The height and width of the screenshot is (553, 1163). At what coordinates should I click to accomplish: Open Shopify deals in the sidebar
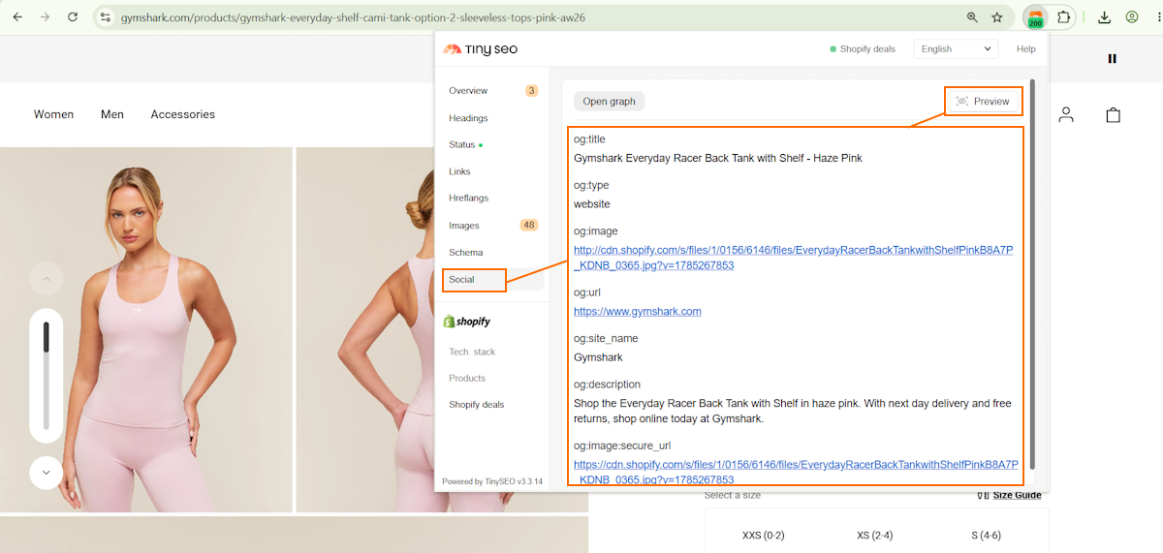pos(476,404)
